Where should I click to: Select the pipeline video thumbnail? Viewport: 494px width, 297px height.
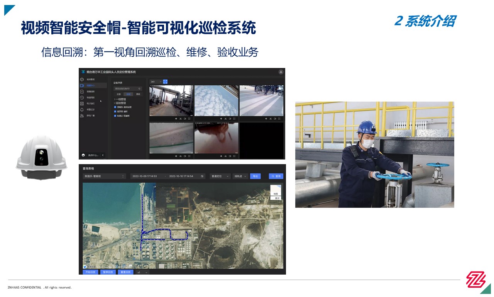click(171, 100)
